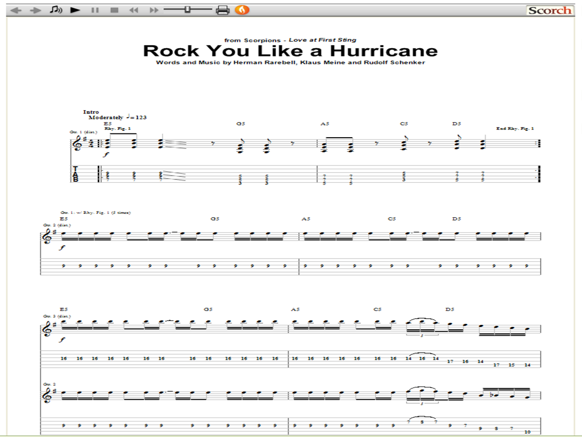Viewport: 582px width, 437px height.
Task: Click the title Rock You Like a Hurricane
Action: 290,51
